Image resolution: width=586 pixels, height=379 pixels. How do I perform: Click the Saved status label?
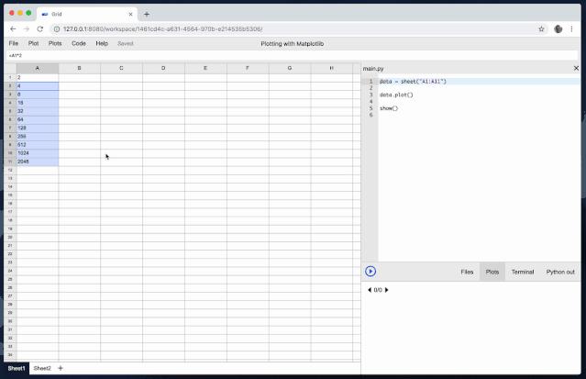[126, 43]
